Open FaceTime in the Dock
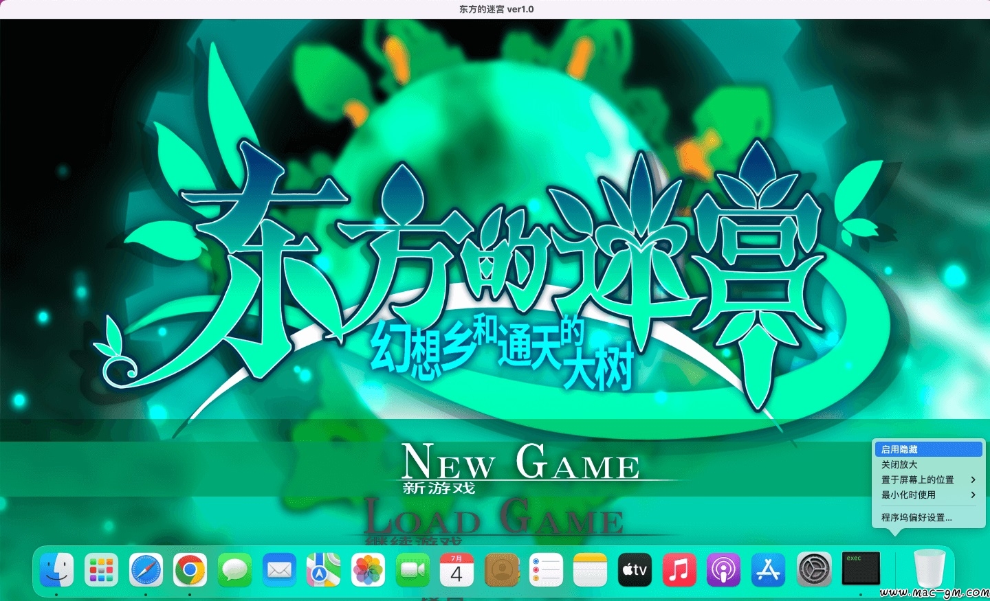Image resolution: width=990 pixels, height=601 pixels. [x=412, y=569]
